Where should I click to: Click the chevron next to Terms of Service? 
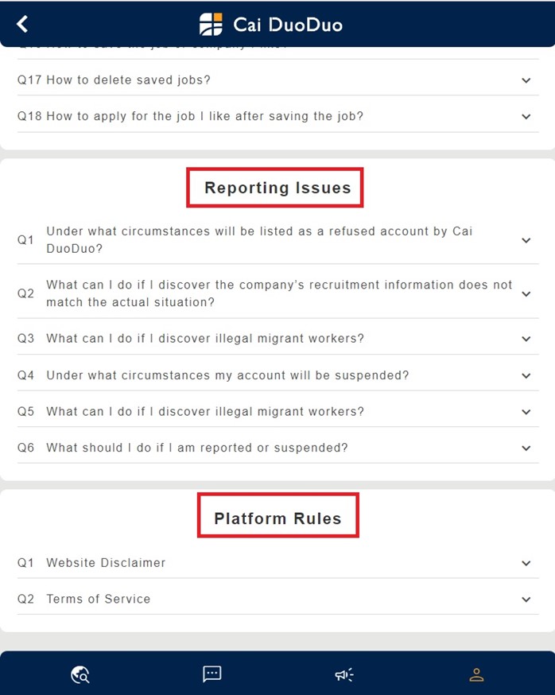tap(526, 600)
